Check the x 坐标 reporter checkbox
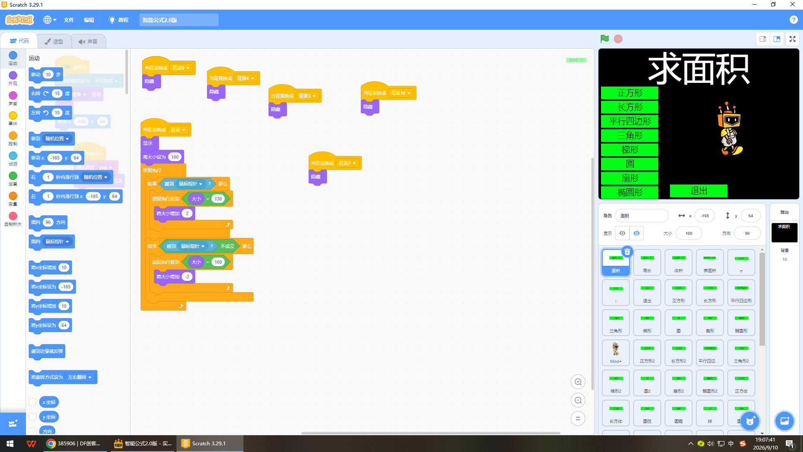Screen dimensions: 803x452 click(32, 402)
